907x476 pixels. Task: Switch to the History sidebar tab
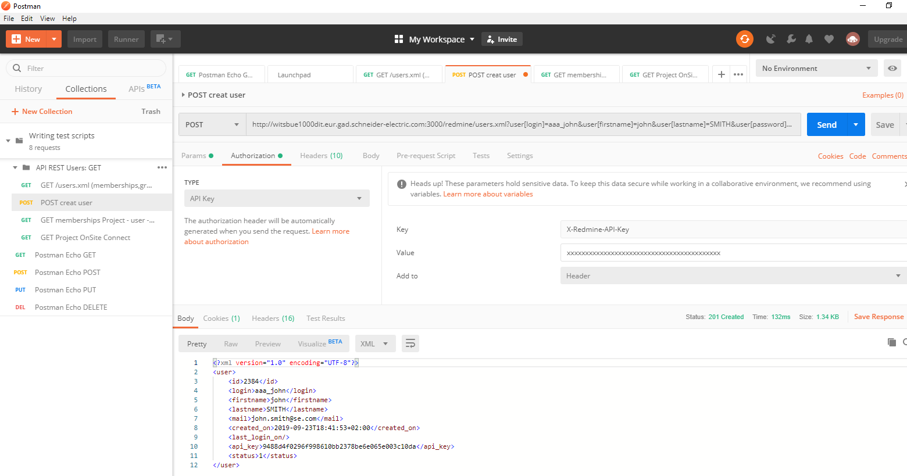pyautogui.click(x=28, y=89)
